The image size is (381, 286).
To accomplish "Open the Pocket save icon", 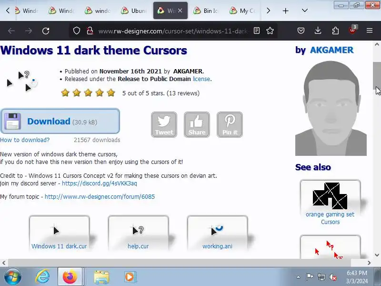I will point(301,31).
